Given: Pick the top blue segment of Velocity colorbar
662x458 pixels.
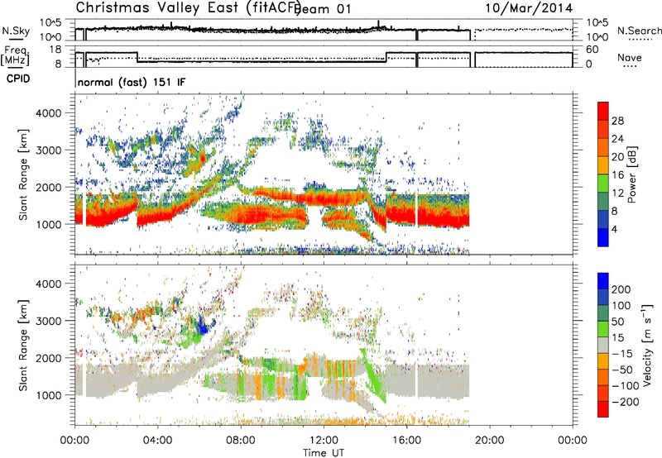Looking at the screenshot, I should [603, 281].
